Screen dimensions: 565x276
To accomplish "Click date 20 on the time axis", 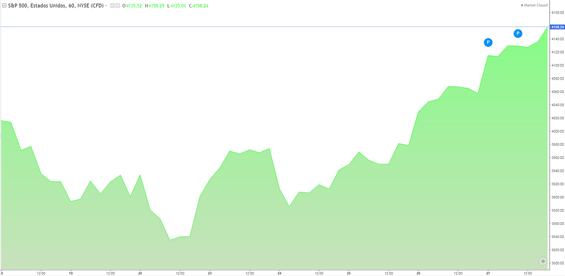I will click(x=140, y=273).
